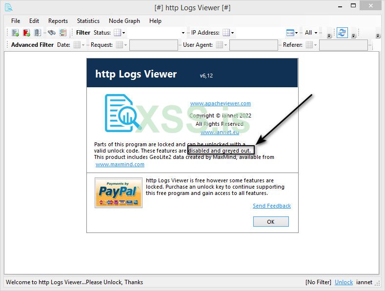385x291 pixels.
Task: Click the Copyright iannet 2022 text
Action: tap(220, 116)
